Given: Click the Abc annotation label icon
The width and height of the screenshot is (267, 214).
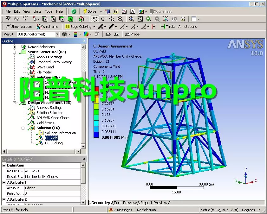Looking at the screenshot, I should pyautogui.click(x=116, y=11).
